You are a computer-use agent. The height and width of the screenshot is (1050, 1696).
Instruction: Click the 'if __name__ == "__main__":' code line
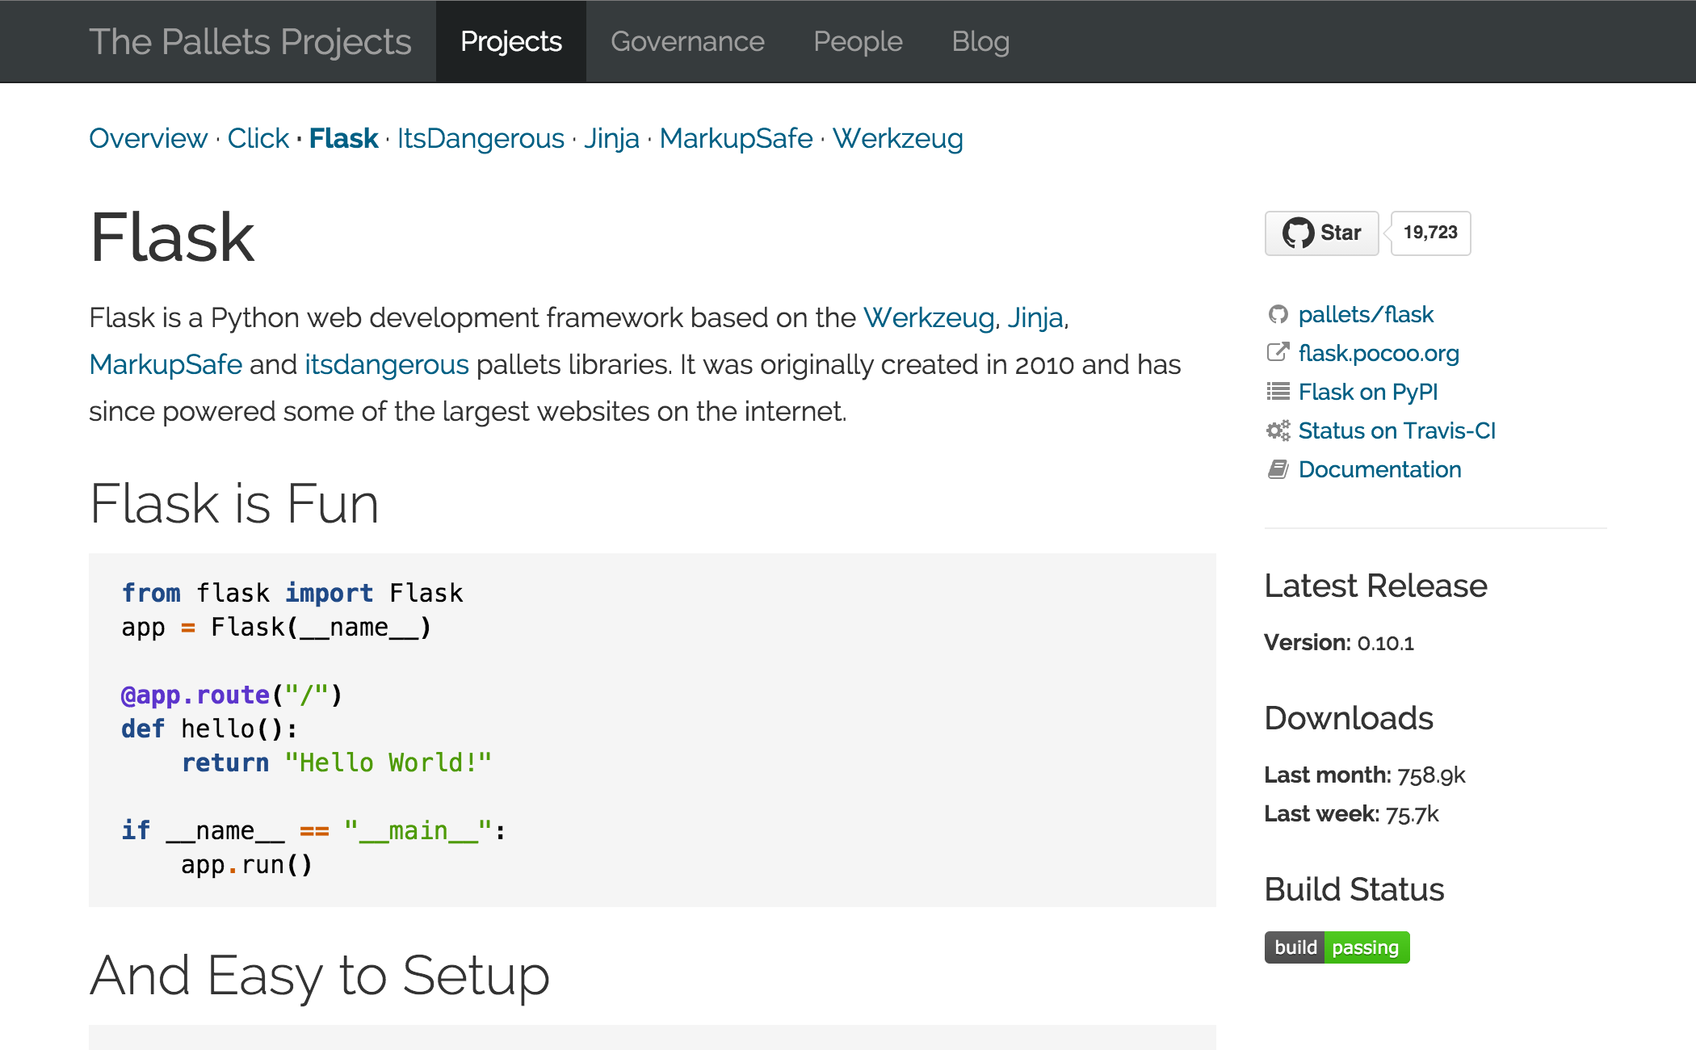(x=314, y=830)
